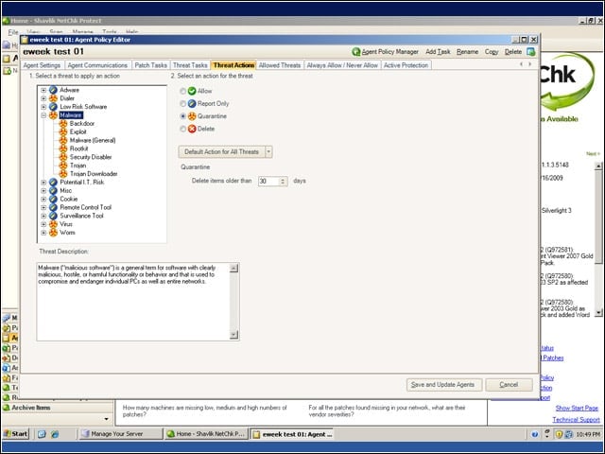
Task: Switch to the Allowed Threats tab
Action: 280,65
